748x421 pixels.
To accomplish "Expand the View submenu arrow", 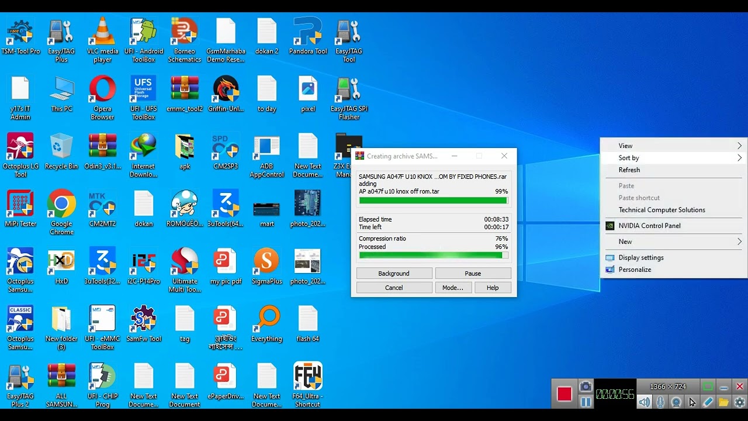I will tap(739, 146).
